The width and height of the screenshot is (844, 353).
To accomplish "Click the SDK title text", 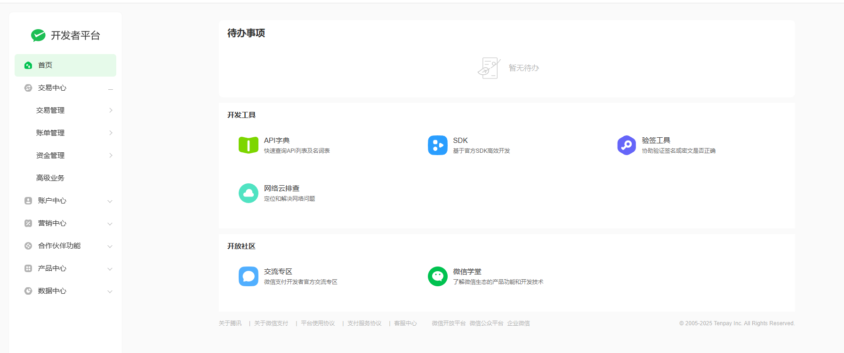I will click(x=460, y=141).
